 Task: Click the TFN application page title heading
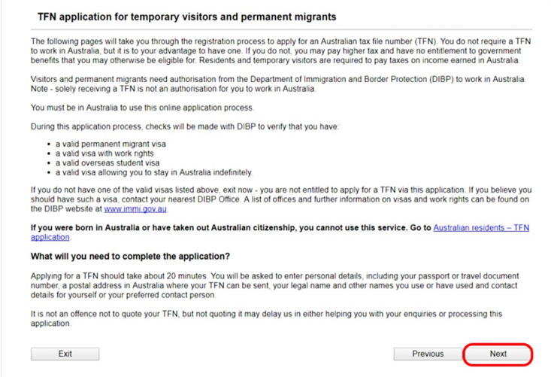187,17
